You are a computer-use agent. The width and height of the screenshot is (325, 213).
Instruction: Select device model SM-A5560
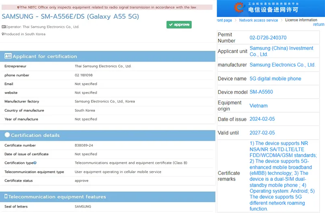point(261,92)
